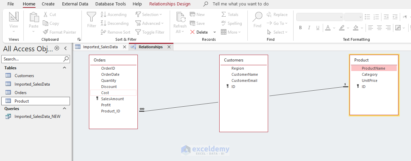Open the Advanced filter options dropdown
This screenshot has height=161, width=411.
click(x=150, y=23)
